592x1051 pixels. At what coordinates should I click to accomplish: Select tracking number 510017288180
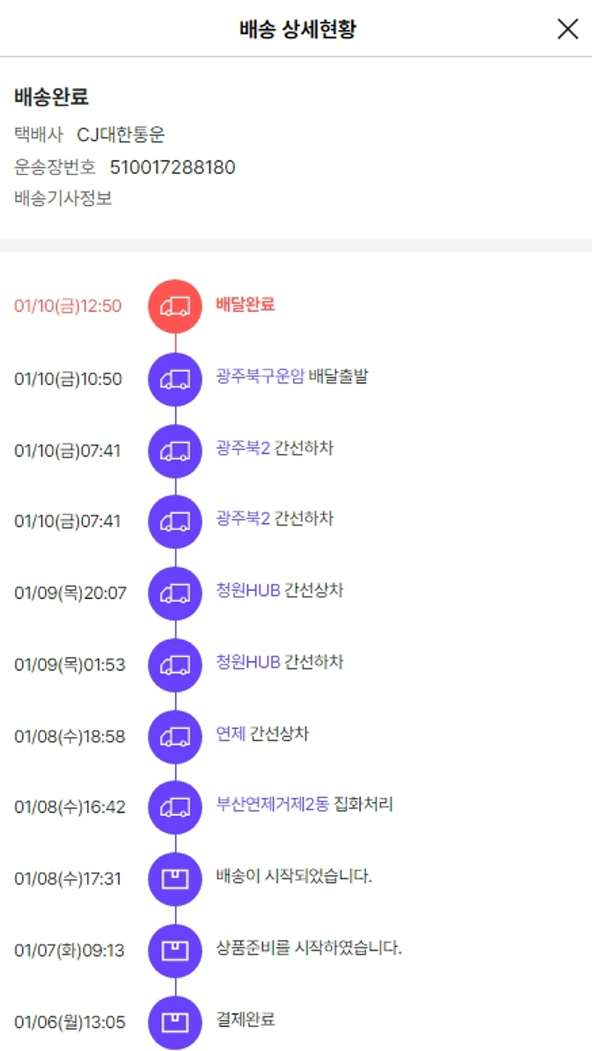click(x=172, y=167)
